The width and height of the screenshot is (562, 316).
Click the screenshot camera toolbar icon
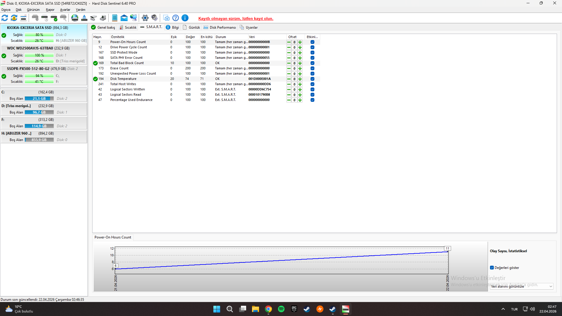pyautogui.click(x=166, y=18)
